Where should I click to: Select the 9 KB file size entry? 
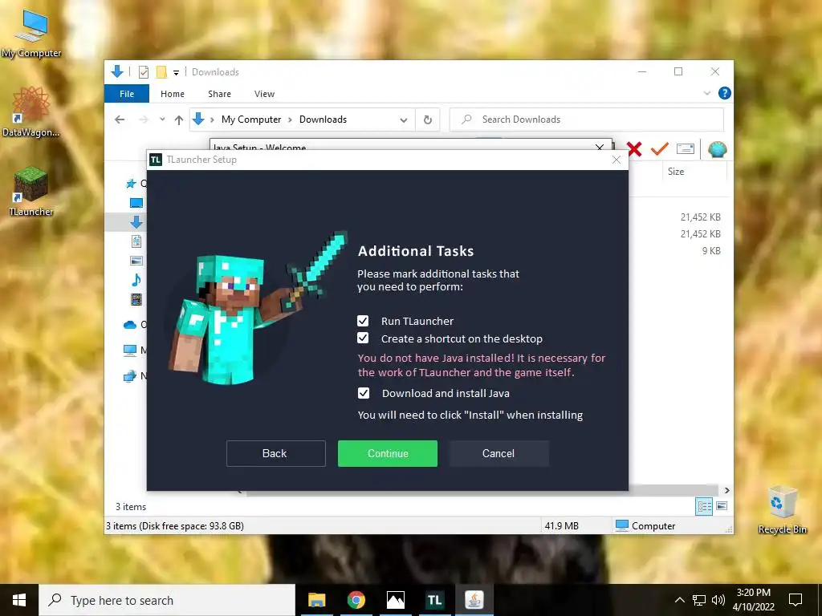point(711,251)
